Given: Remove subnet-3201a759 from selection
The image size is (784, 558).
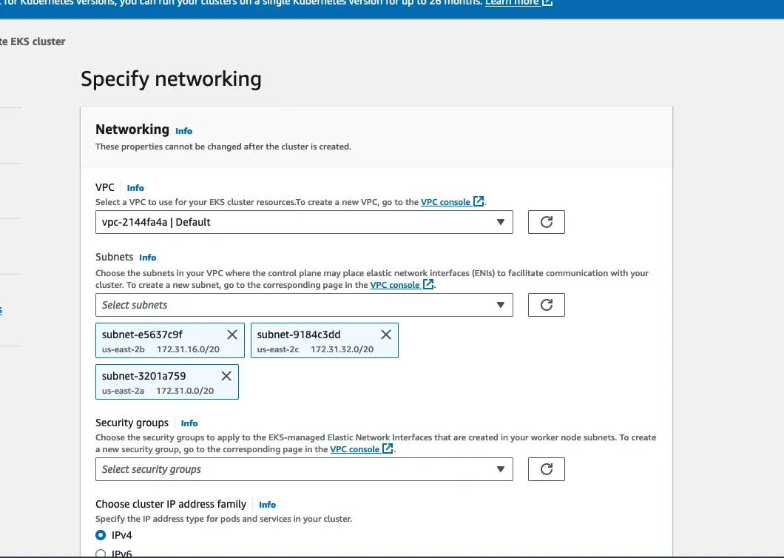Looking at the screenshot, I should [x=226, y=376].
